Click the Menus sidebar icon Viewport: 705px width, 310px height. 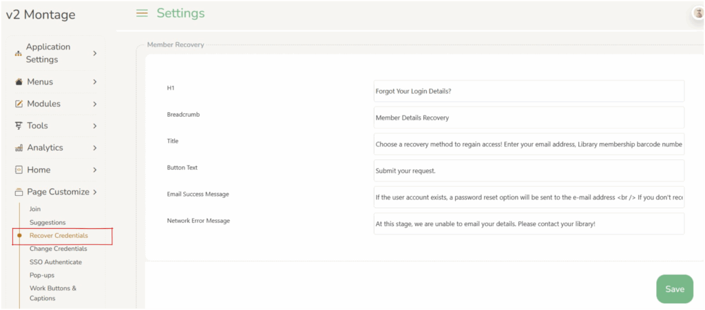[19, 82]
